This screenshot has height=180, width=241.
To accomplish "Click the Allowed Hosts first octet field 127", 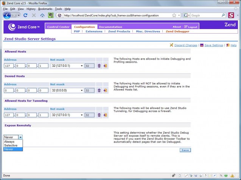I will coord(9,66).
